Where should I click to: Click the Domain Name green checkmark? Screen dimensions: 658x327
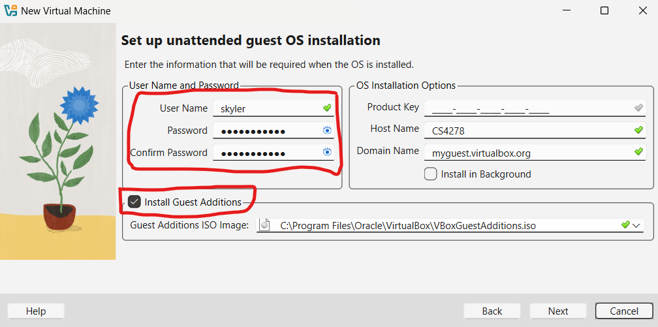pos(639,151)
